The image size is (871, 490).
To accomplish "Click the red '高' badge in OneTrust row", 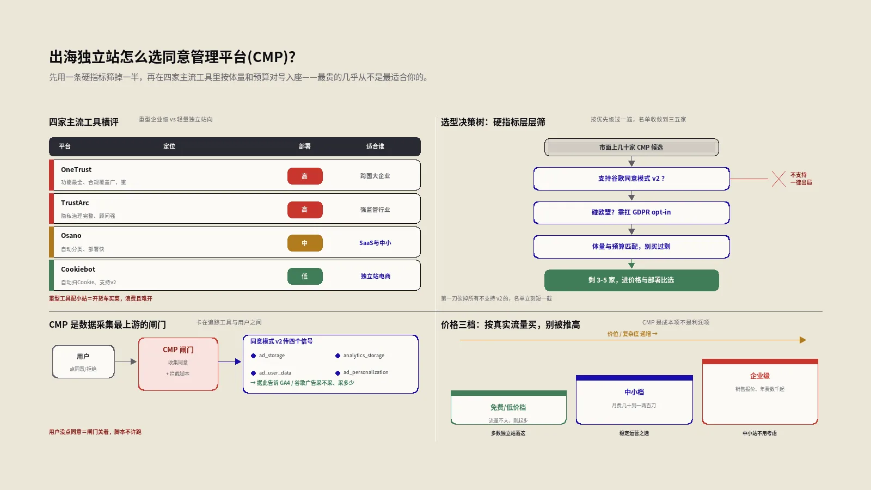I will 305,176.
